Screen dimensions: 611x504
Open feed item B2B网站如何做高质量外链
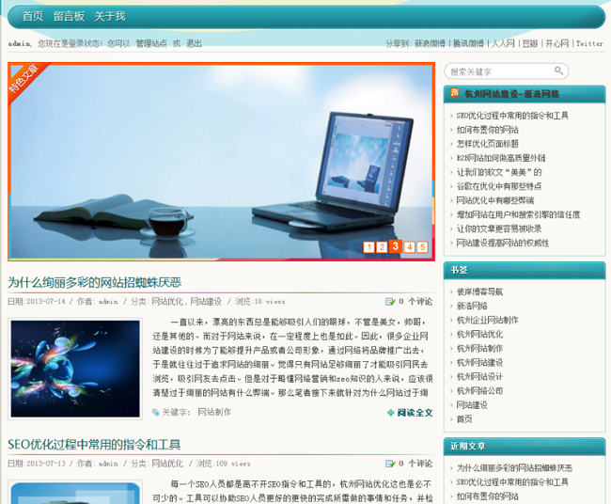(x=501, y=158)
